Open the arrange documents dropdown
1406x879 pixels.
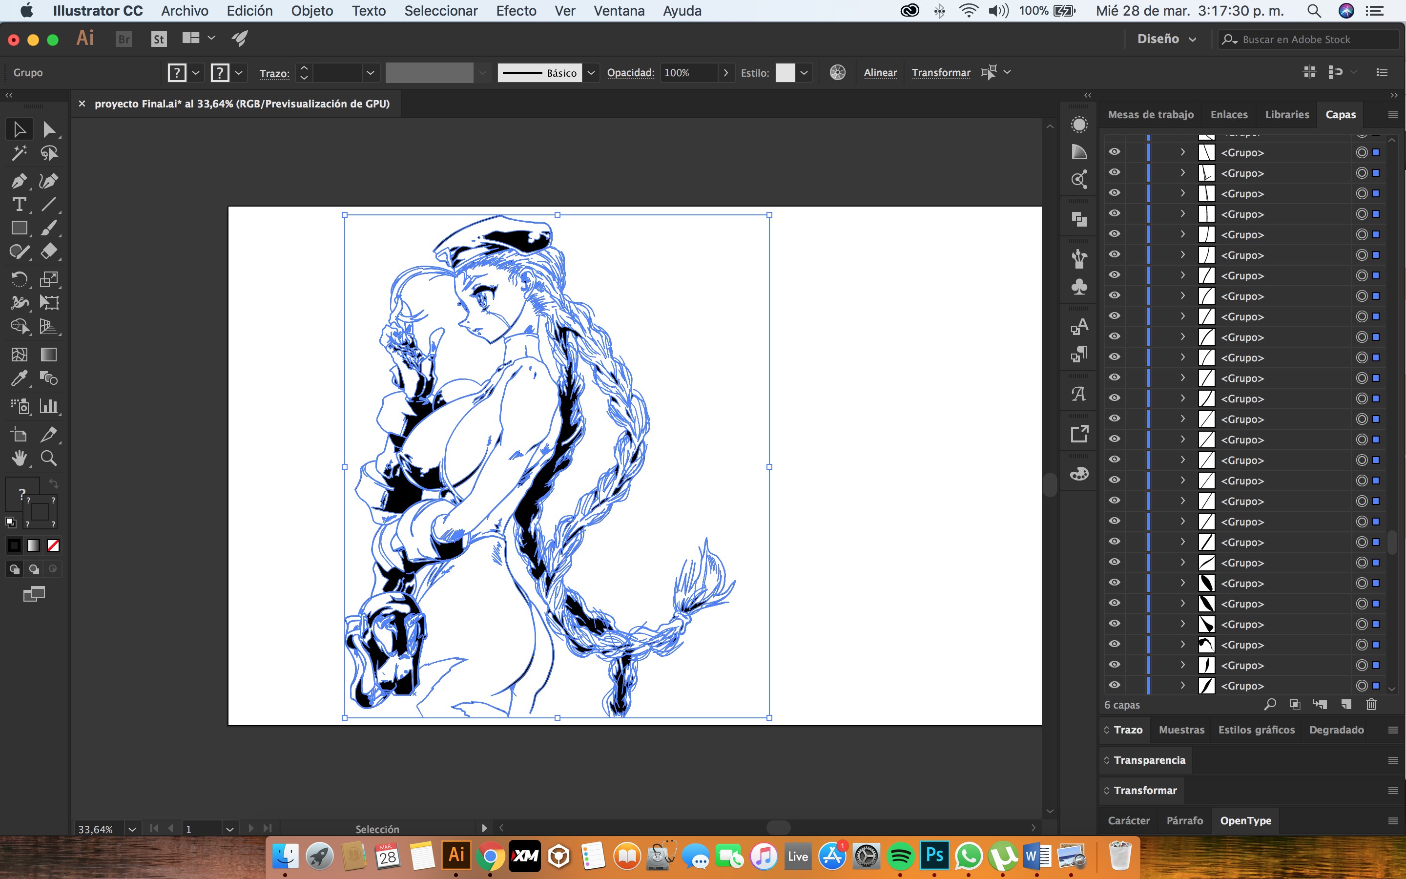(x=198, y=39)
